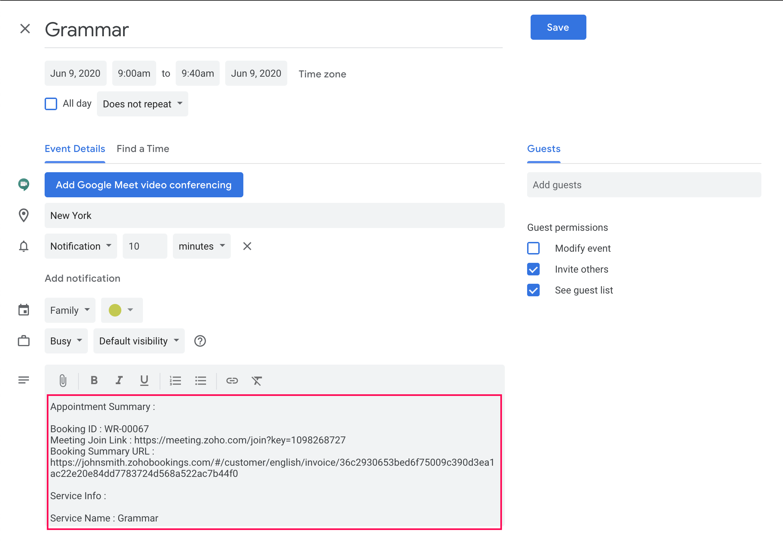Select the Event Details tab
This screenshot has height=541, width=783.
tap(75, 149)
